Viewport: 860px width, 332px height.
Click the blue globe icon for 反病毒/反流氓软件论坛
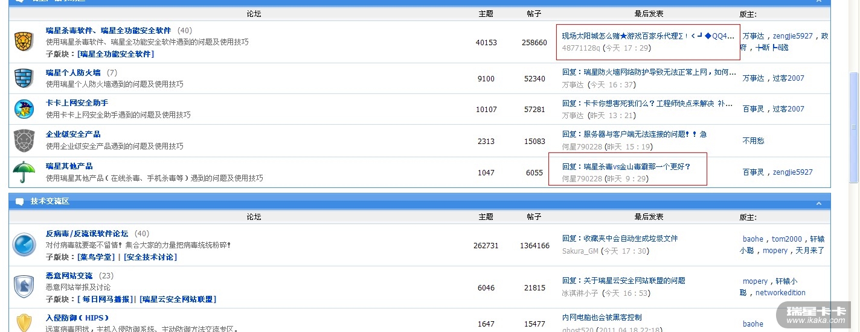tap(24, 245)
